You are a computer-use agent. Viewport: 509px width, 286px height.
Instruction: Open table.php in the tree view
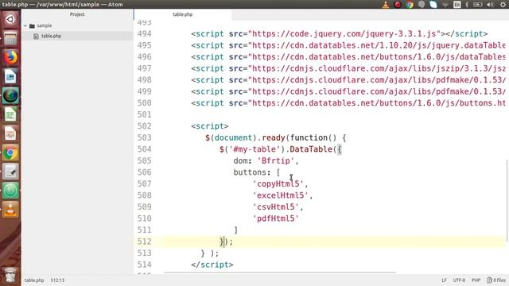pyautogui.click(x=51, y=36)
